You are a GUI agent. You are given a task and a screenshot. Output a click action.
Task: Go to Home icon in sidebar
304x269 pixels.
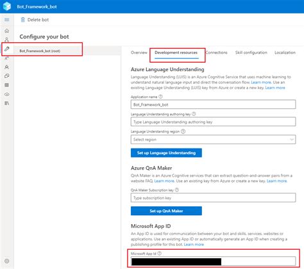[x=7, y=31]
